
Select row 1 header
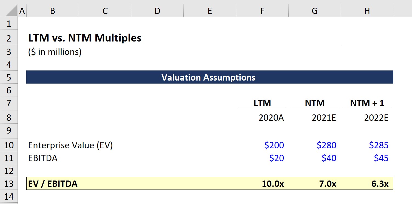[9, 24]
